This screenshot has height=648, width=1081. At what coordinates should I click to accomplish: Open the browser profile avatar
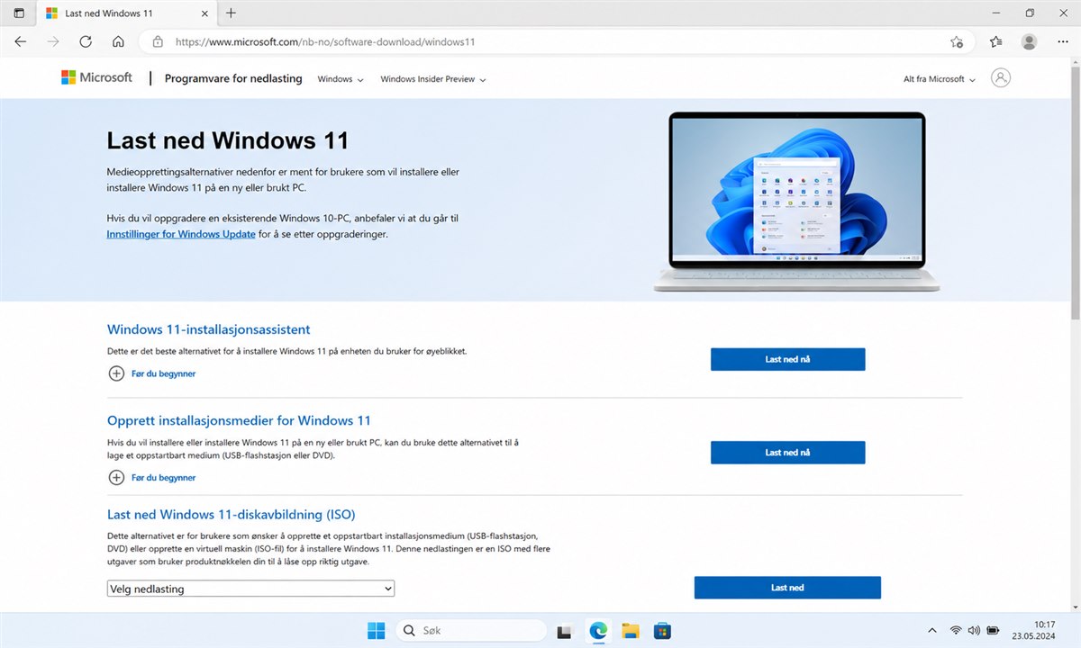pos(1029,41)
